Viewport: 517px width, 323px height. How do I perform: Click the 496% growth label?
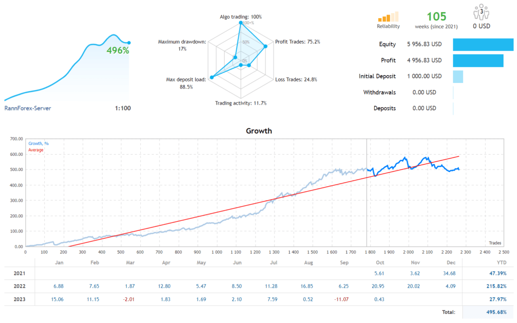tap(117, 51)
